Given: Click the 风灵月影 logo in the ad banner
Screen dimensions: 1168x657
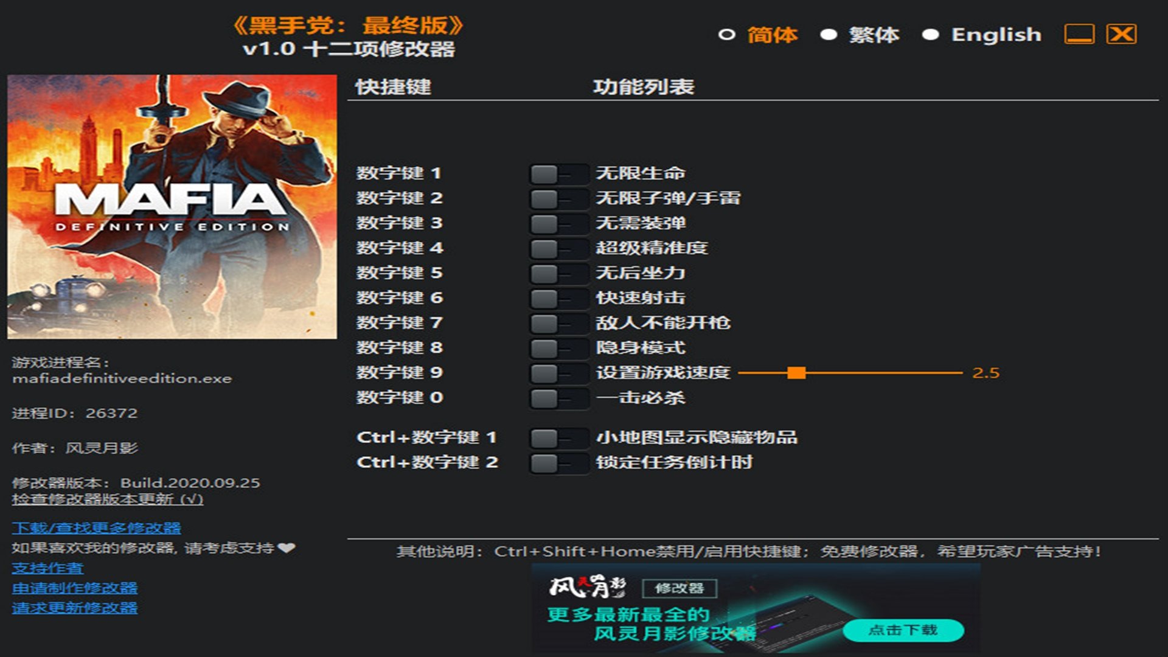Looking at the screenshot, I should point(587,587).
